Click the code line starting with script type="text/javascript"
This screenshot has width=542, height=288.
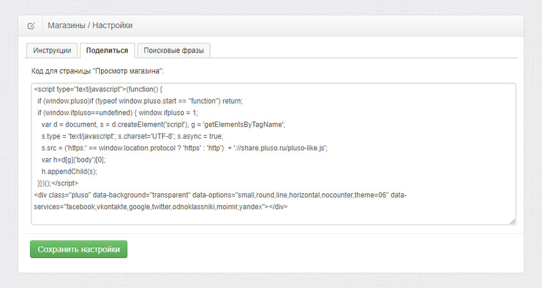[x=98, y=89]
